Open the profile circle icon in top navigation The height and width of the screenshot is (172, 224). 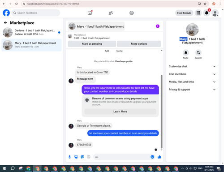(132, 13)
